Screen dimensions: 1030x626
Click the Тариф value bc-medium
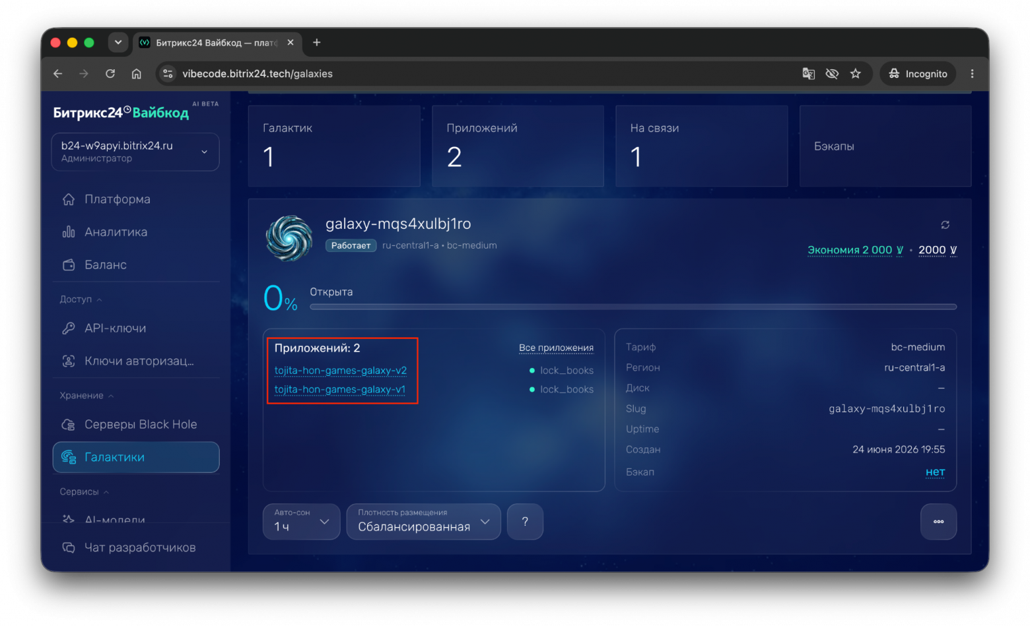tap(918, 348)
